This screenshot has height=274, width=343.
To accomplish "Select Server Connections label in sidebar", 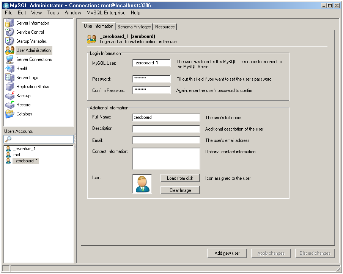I will pyautogui.click(x=34, y=59).
